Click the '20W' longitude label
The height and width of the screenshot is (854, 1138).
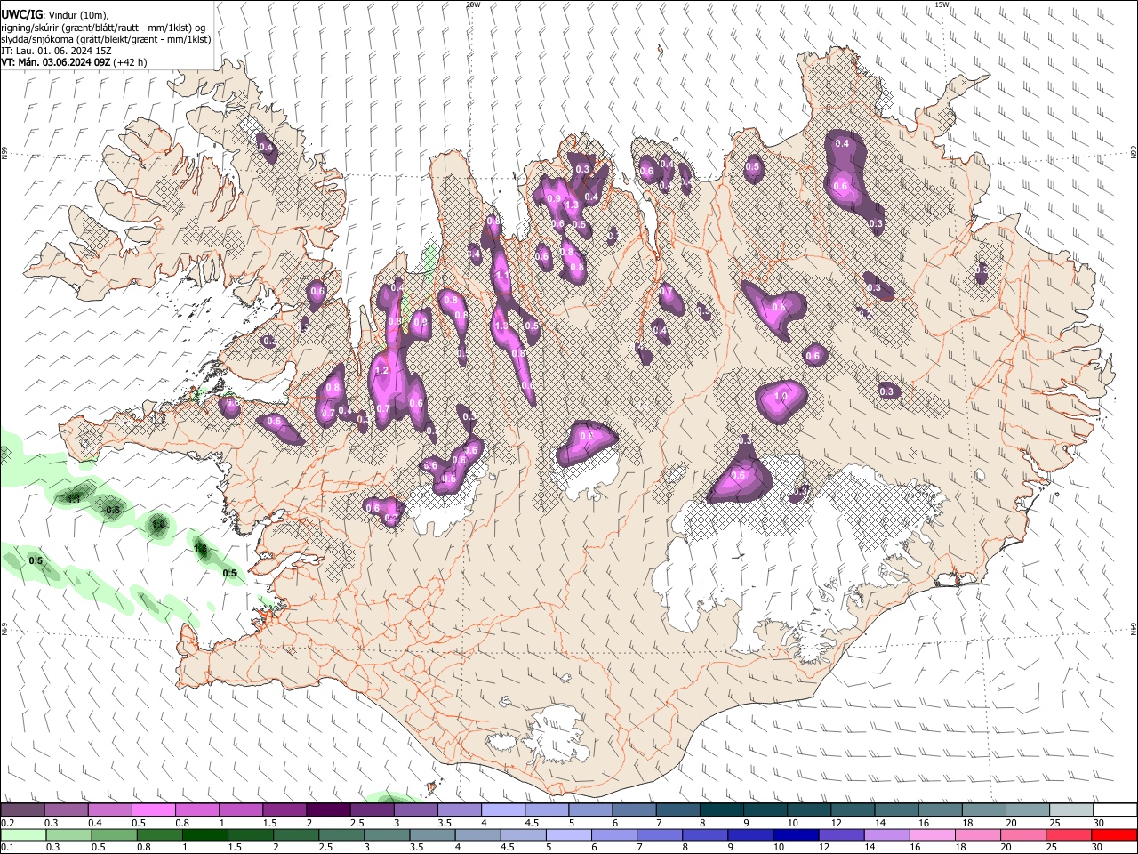coord(472,4)
